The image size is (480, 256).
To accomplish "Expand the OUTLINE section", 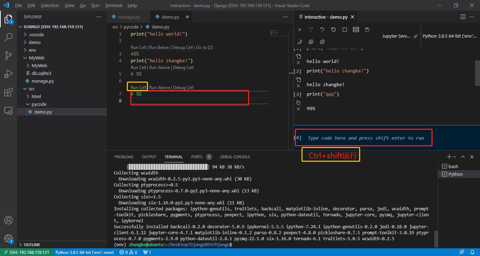I will click(x=62, y=245).
